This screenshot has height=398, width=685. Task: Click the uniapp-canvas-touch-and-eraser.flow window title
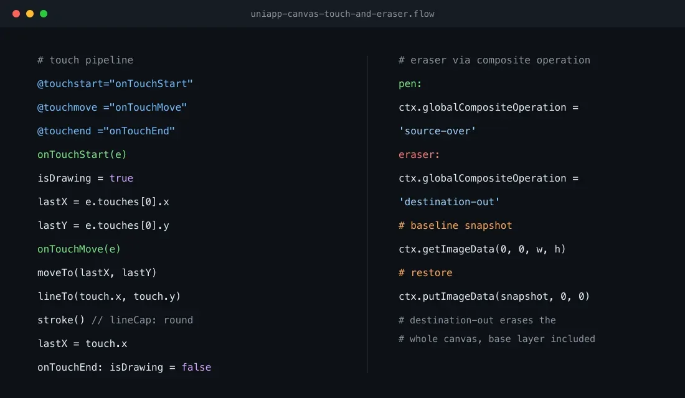click(x=342, y=14)
